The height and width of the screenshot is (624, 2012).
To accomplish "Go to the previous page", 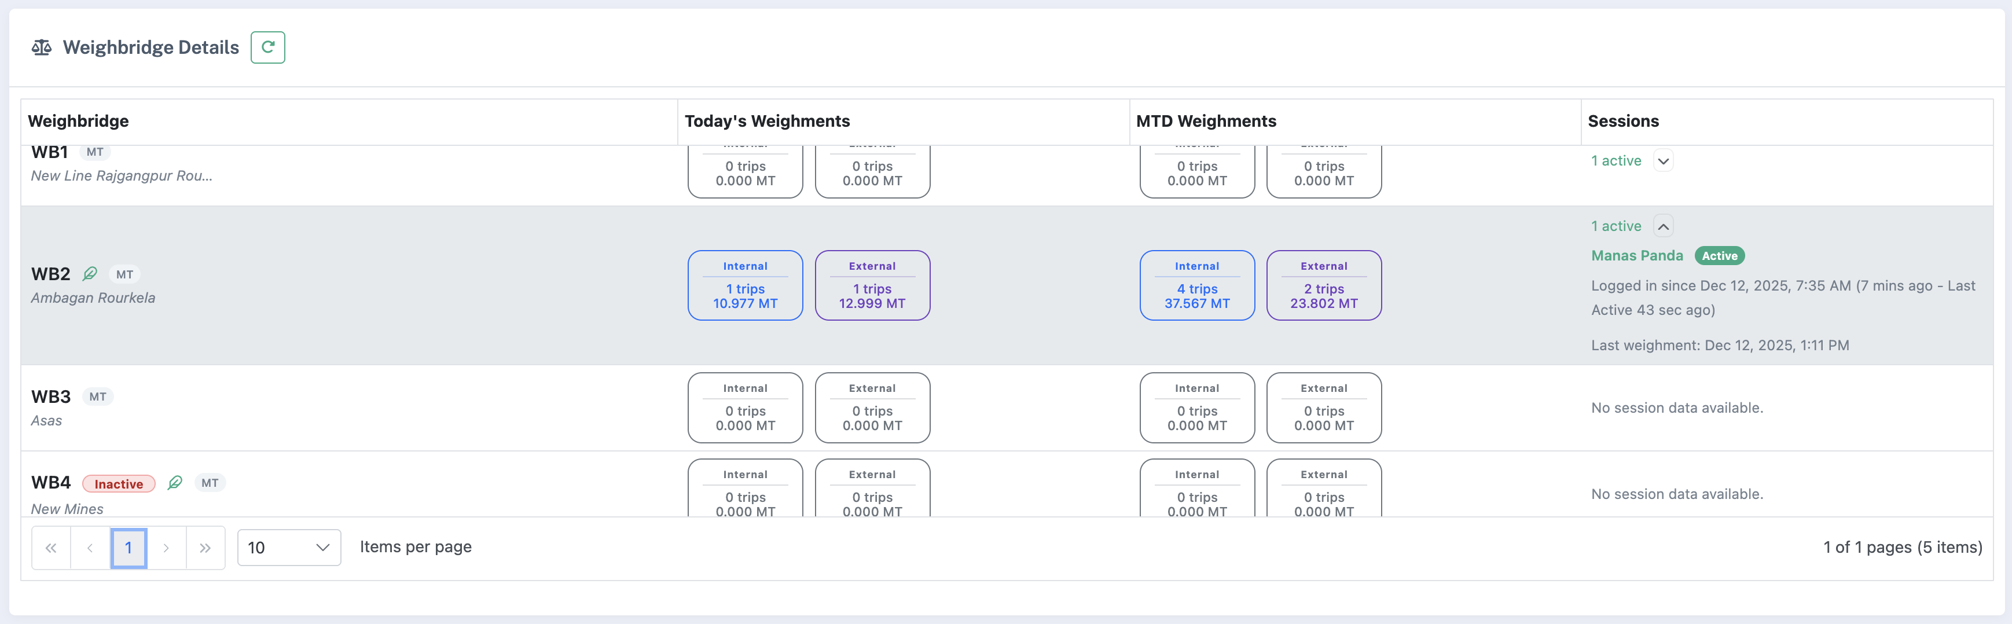I will [x=90, y=548].
